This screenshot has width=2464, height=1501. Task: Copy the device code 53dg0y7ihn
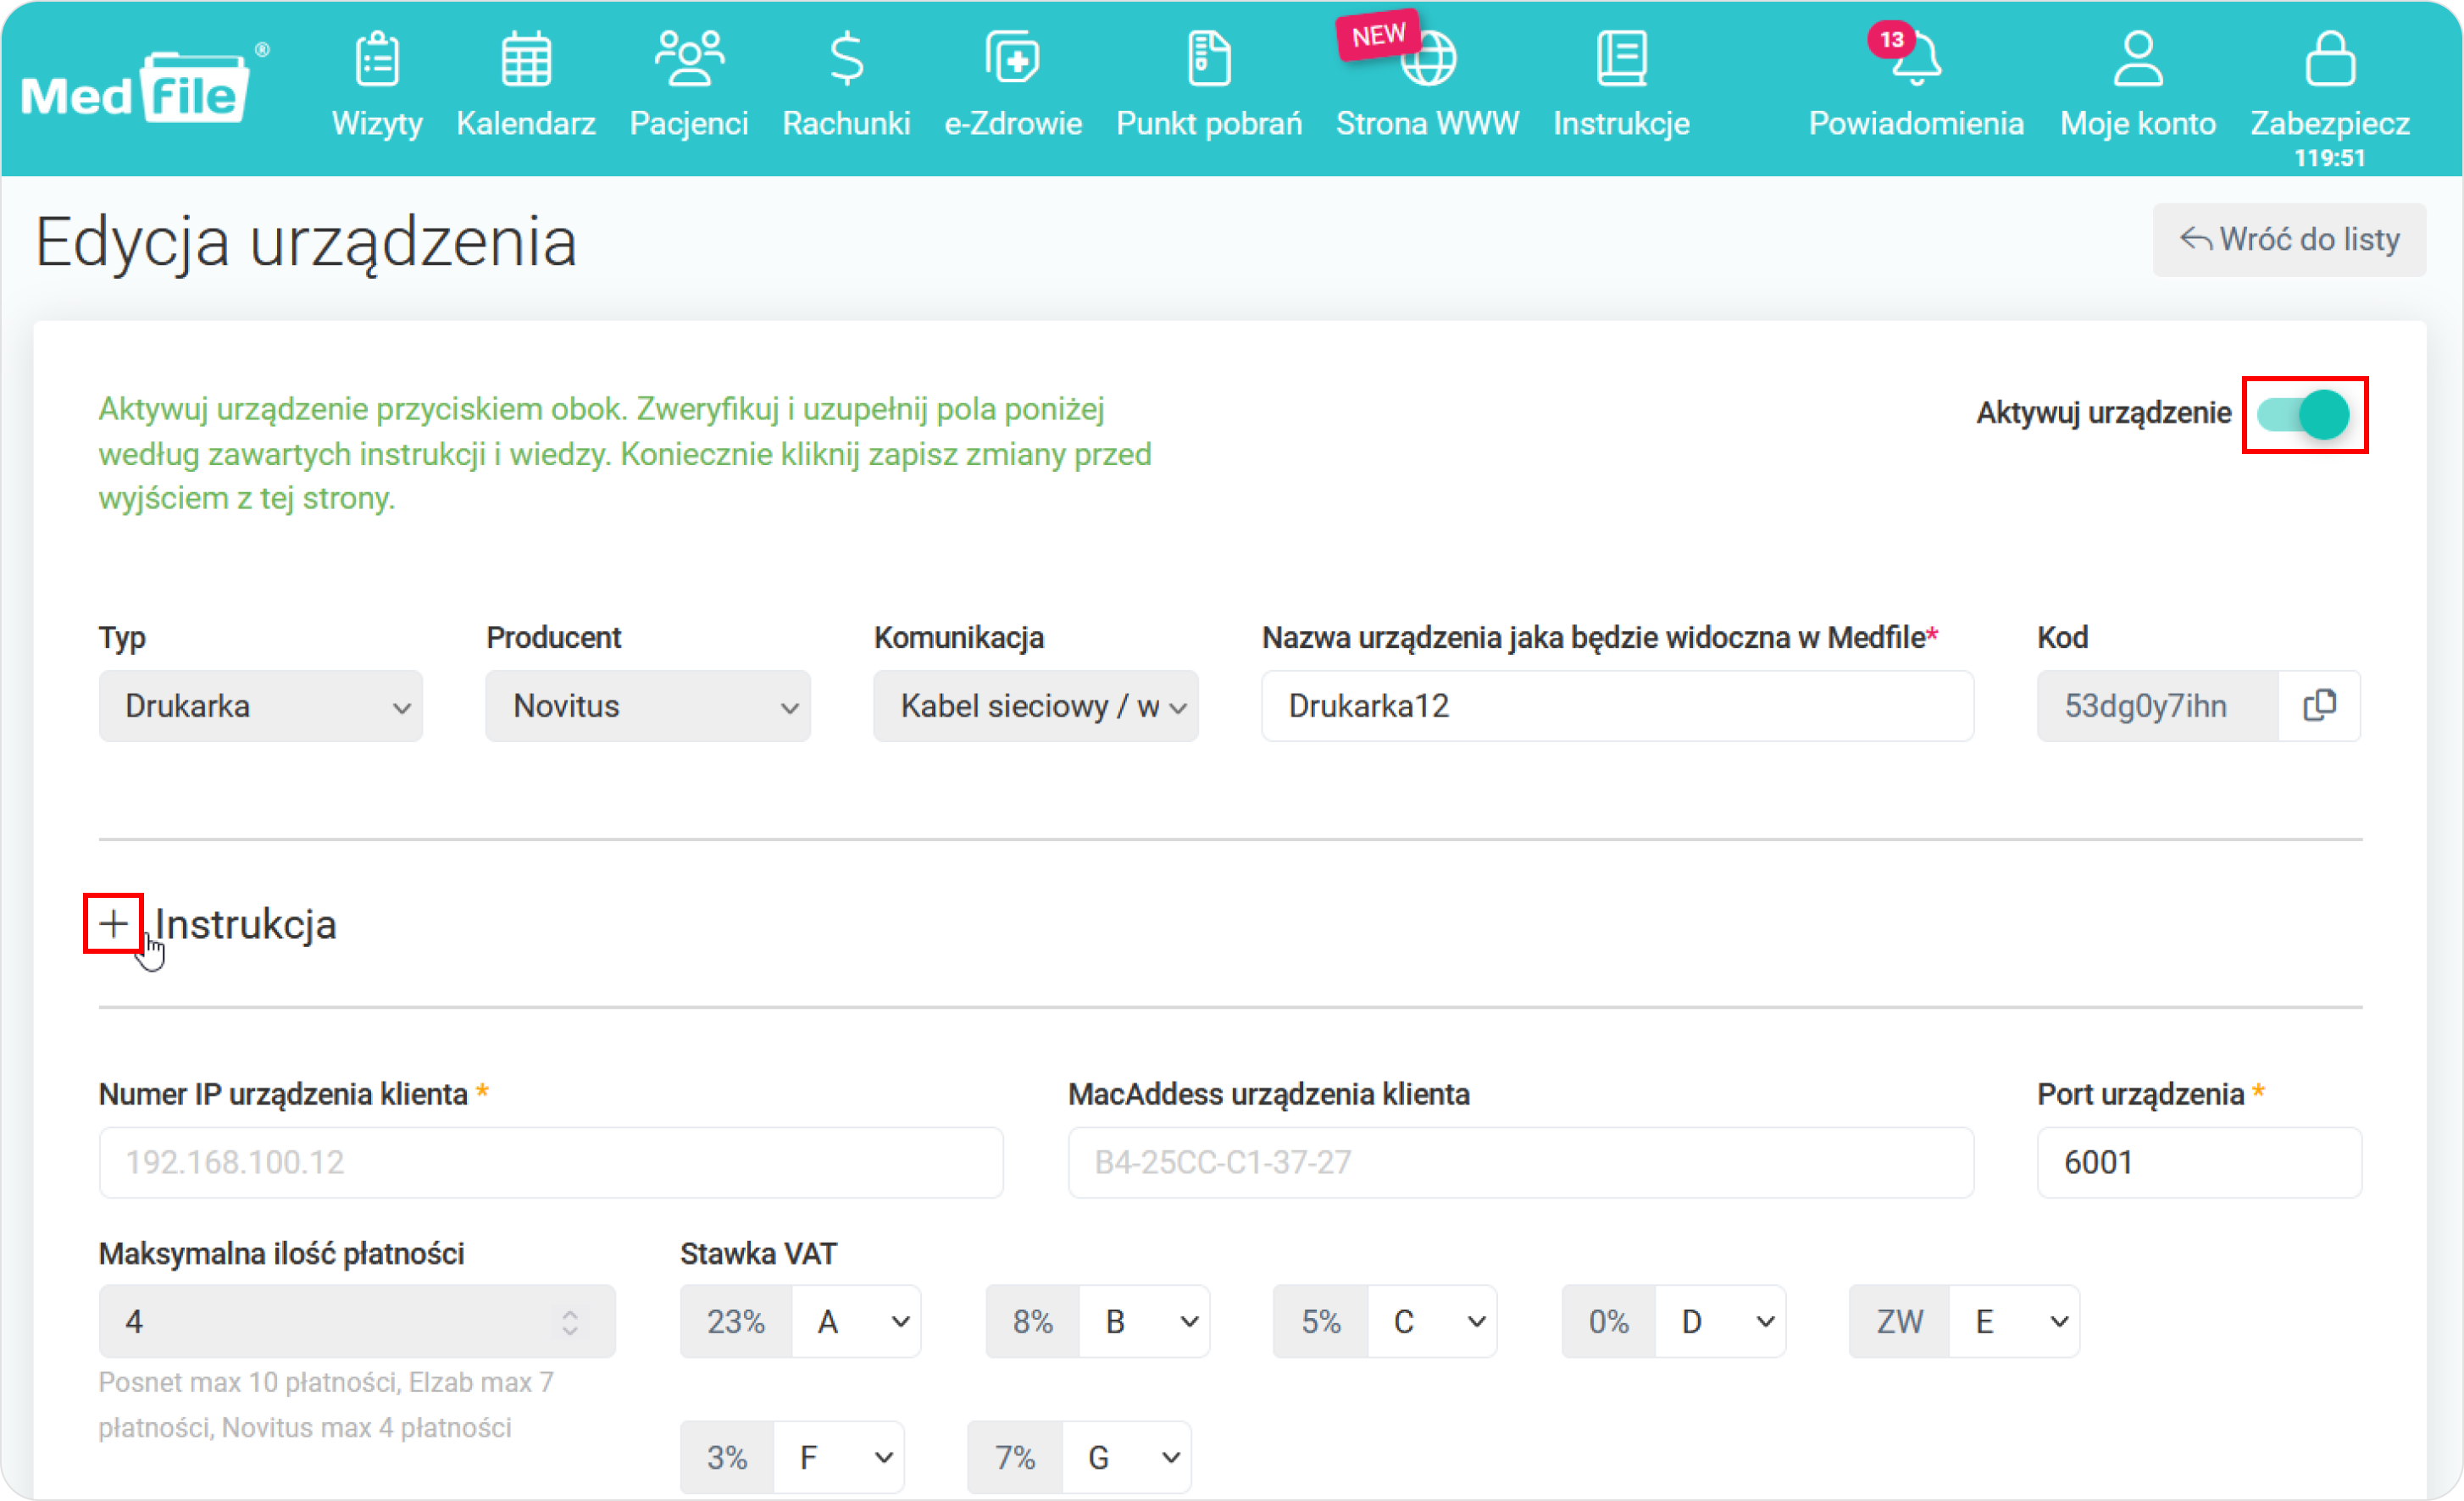2319,706
